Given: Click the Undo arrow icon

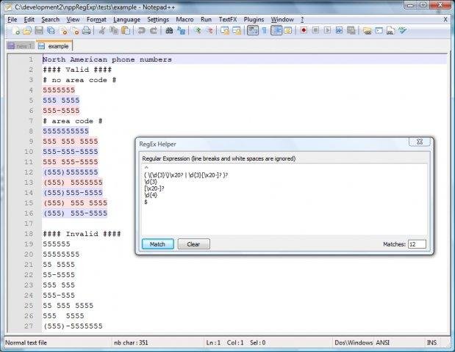Looking at the screenshot, I should [141, 30].
